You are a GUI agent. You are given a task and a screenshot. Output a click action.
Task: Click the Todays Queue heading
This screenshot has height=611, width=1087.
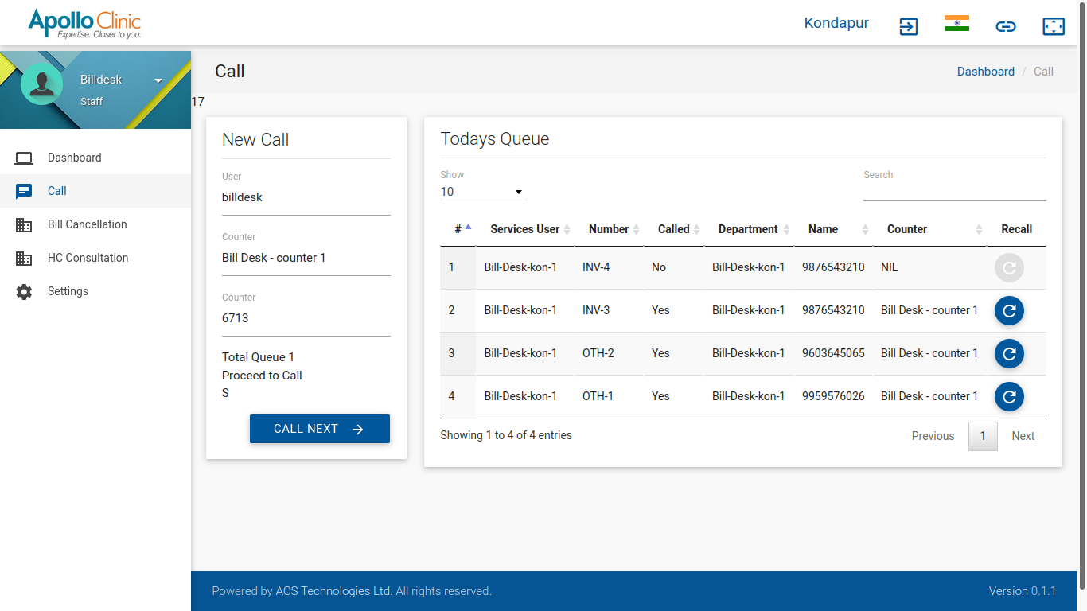pos(495,139)
